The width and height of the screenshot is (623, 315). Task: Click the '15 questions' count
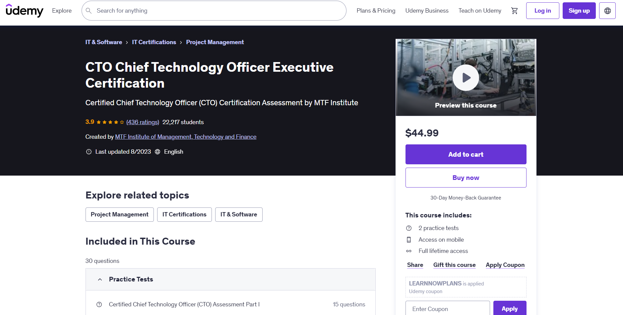pyautogui.click(x=349, y=304)
